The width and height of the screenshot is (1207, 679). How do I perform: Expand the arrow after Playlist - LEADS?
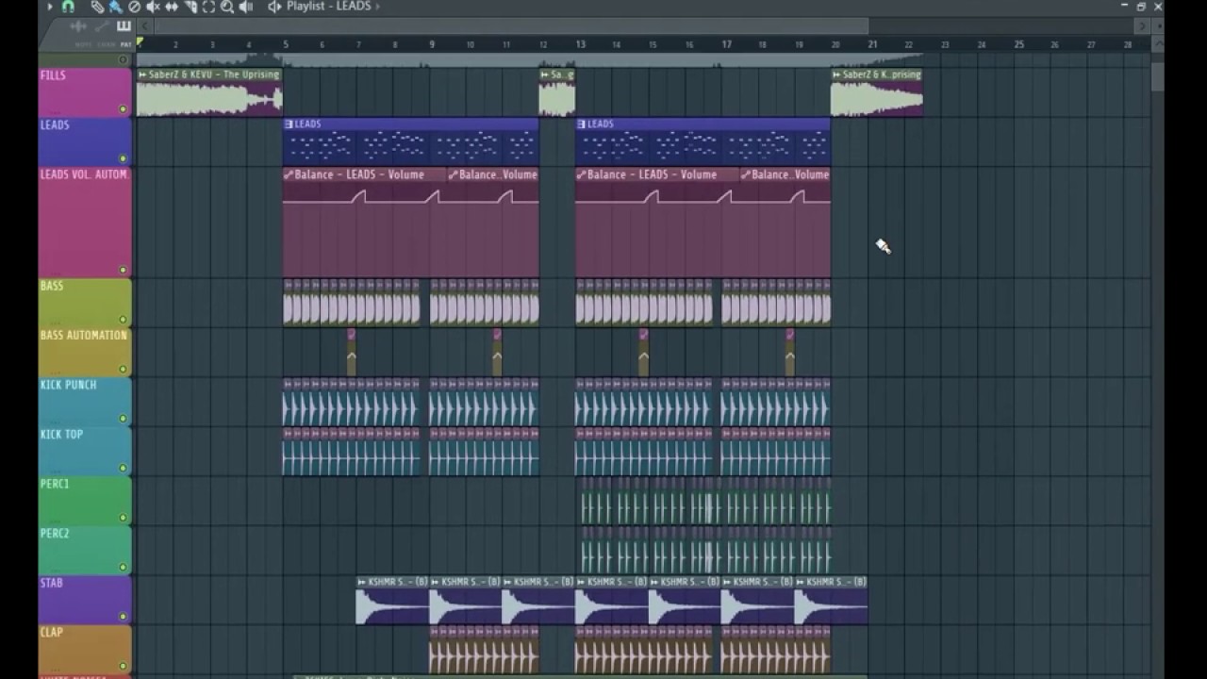tap(378, 7)
